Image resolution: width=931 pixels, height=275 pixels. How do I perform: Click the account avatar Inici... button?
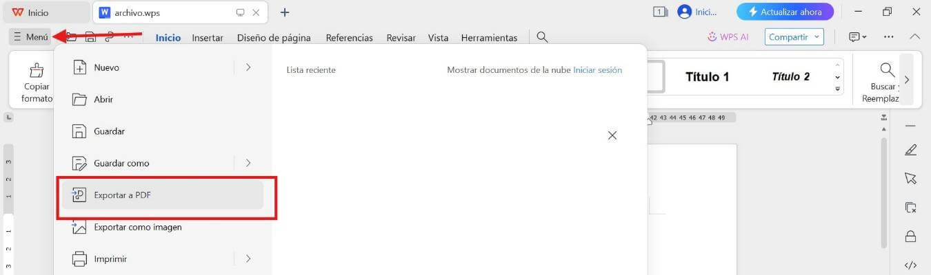[x=698, y=12]
